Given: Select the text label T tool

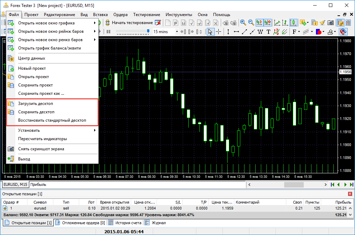Looking at the screenshot, I should 268,32.
